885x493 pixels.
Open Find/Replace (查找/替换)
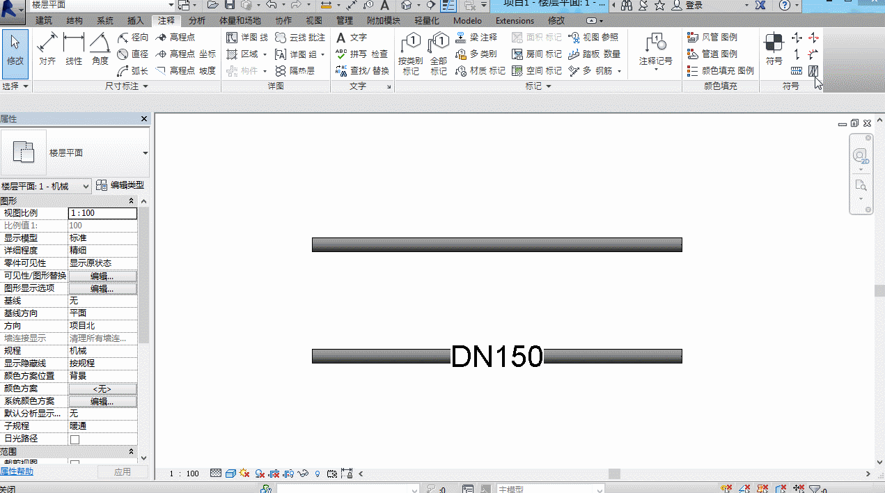pos(362,70)
